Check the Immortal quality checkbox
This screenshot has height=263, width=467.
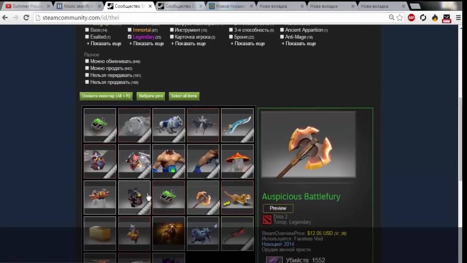pyautogui.click(x=130, y=30)
